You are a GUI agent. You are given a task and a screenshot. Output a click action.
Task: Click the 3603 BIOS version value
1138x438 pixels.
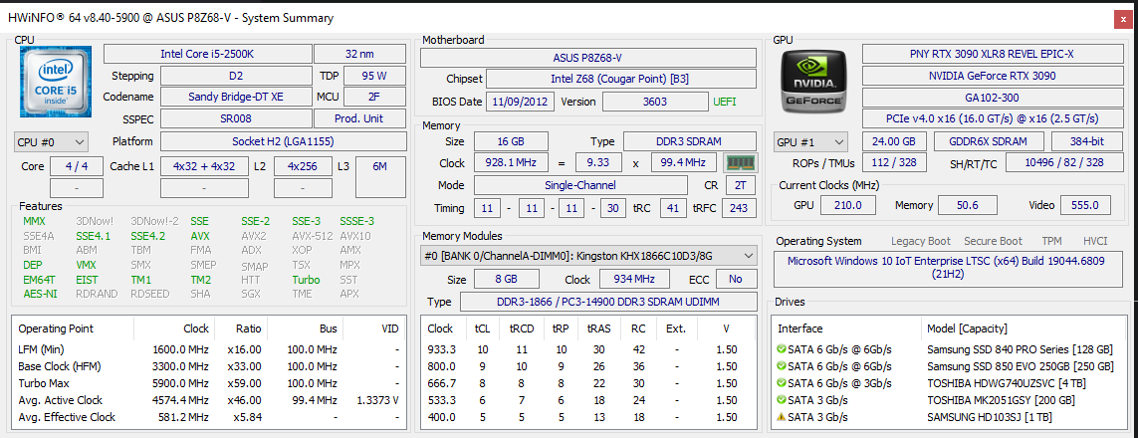655,102
